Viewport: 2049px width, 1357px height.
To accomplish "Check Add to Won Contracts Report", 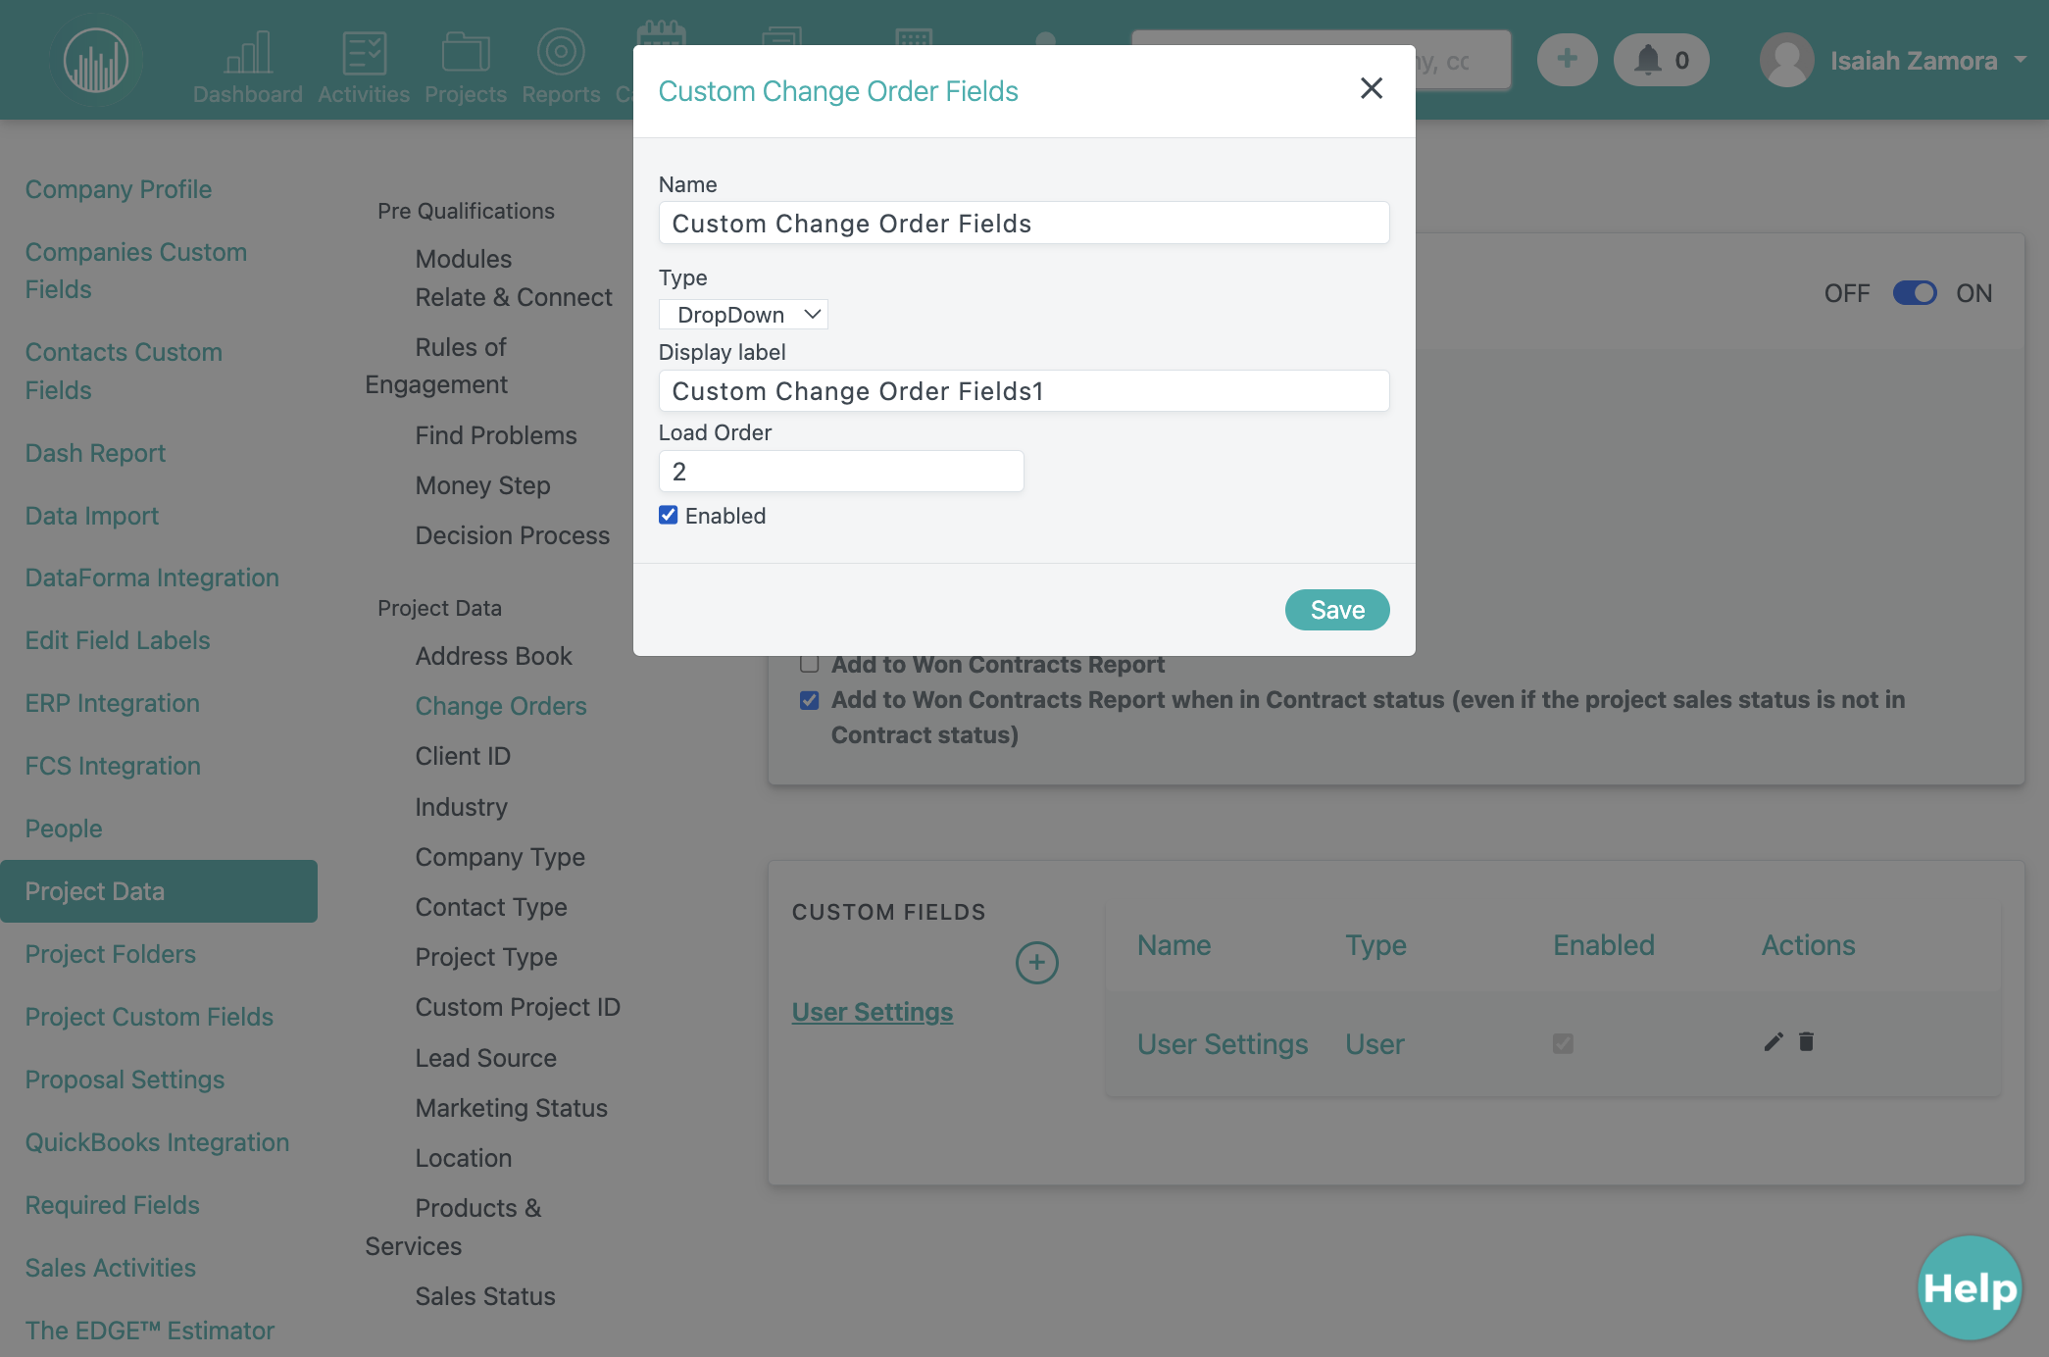I will tap(809, 664).
